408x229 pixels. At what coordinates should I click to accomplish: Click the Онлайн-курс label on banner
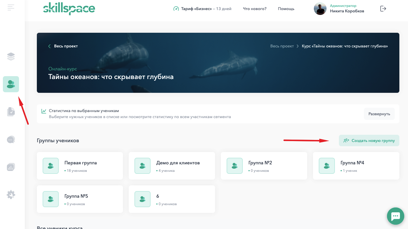(62, 69)
